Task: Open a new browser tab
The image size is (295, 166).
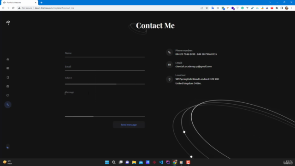Action: pos(41,3)
